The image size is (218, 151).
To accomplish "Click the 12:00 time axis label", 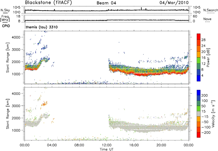I will point(107,145).
